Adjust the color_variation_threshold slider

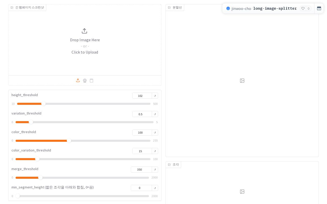pyautogui.click(x=83, y=159)
